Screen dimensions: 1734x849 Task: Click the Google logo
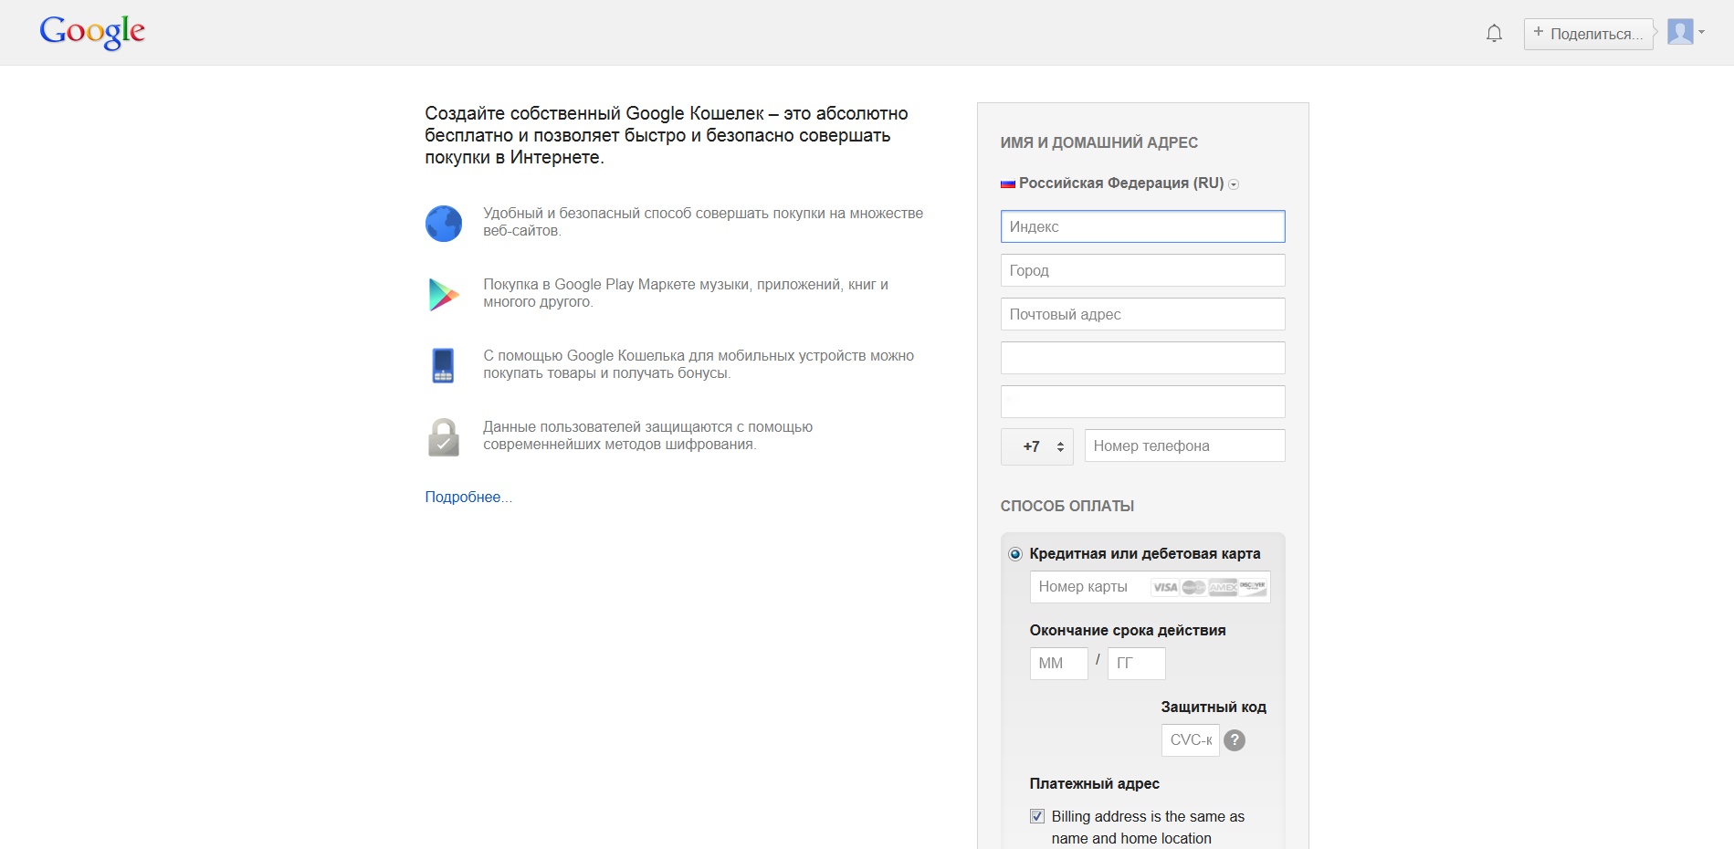(92, 32)
